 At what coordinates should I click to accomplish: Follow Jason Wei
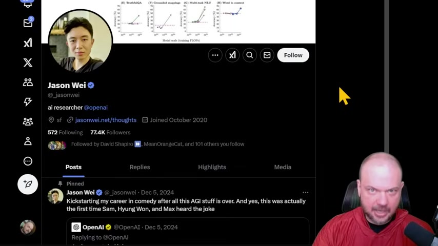coord(293,55)
